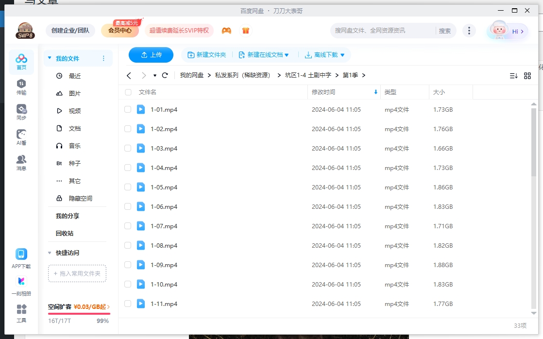Screen dimensions: 543x339
Task: Open the 离线下载 dropdown menu
Action: (x=325, y=55)
